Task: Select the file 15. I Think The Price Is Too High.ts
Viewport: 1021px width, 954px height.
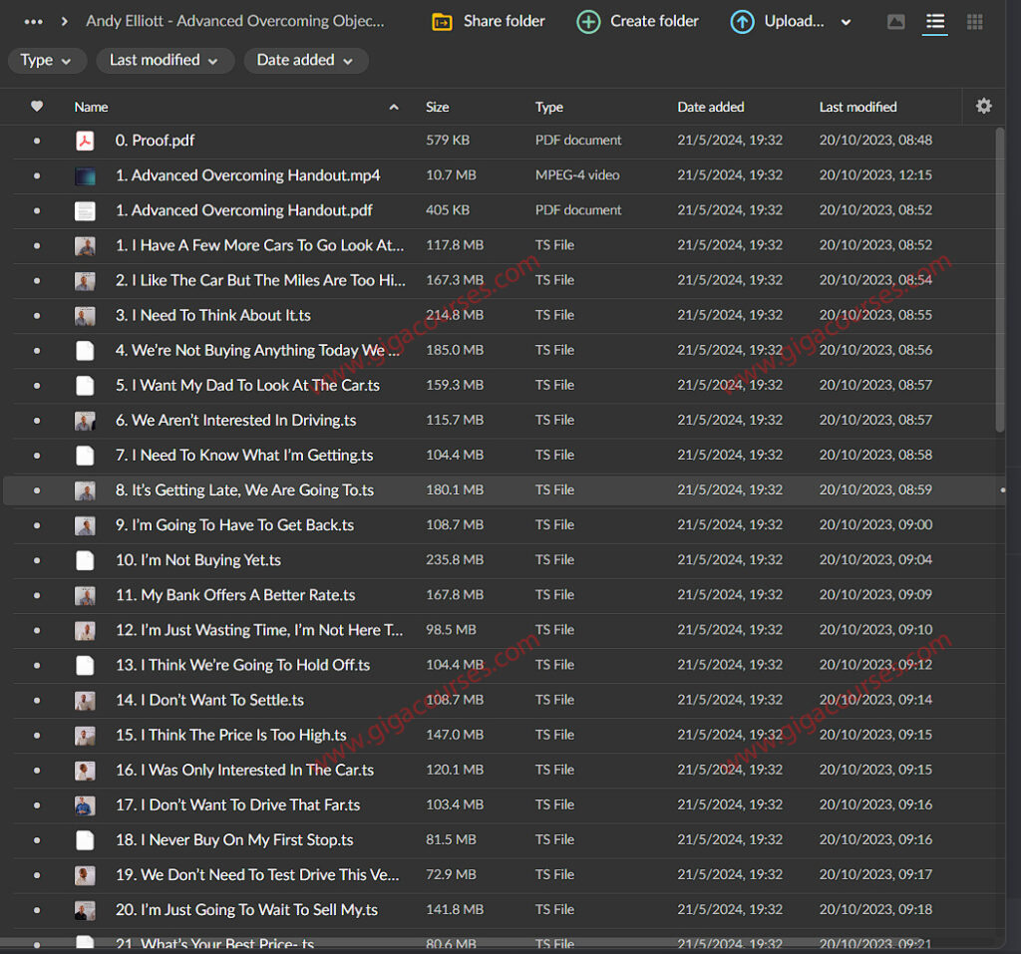Action: tap(230, 736)
